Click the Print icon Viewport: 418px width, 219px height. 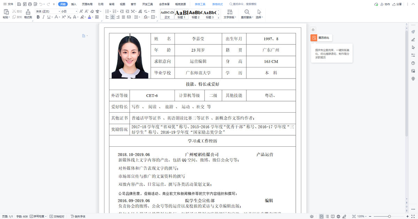[30, 4]
